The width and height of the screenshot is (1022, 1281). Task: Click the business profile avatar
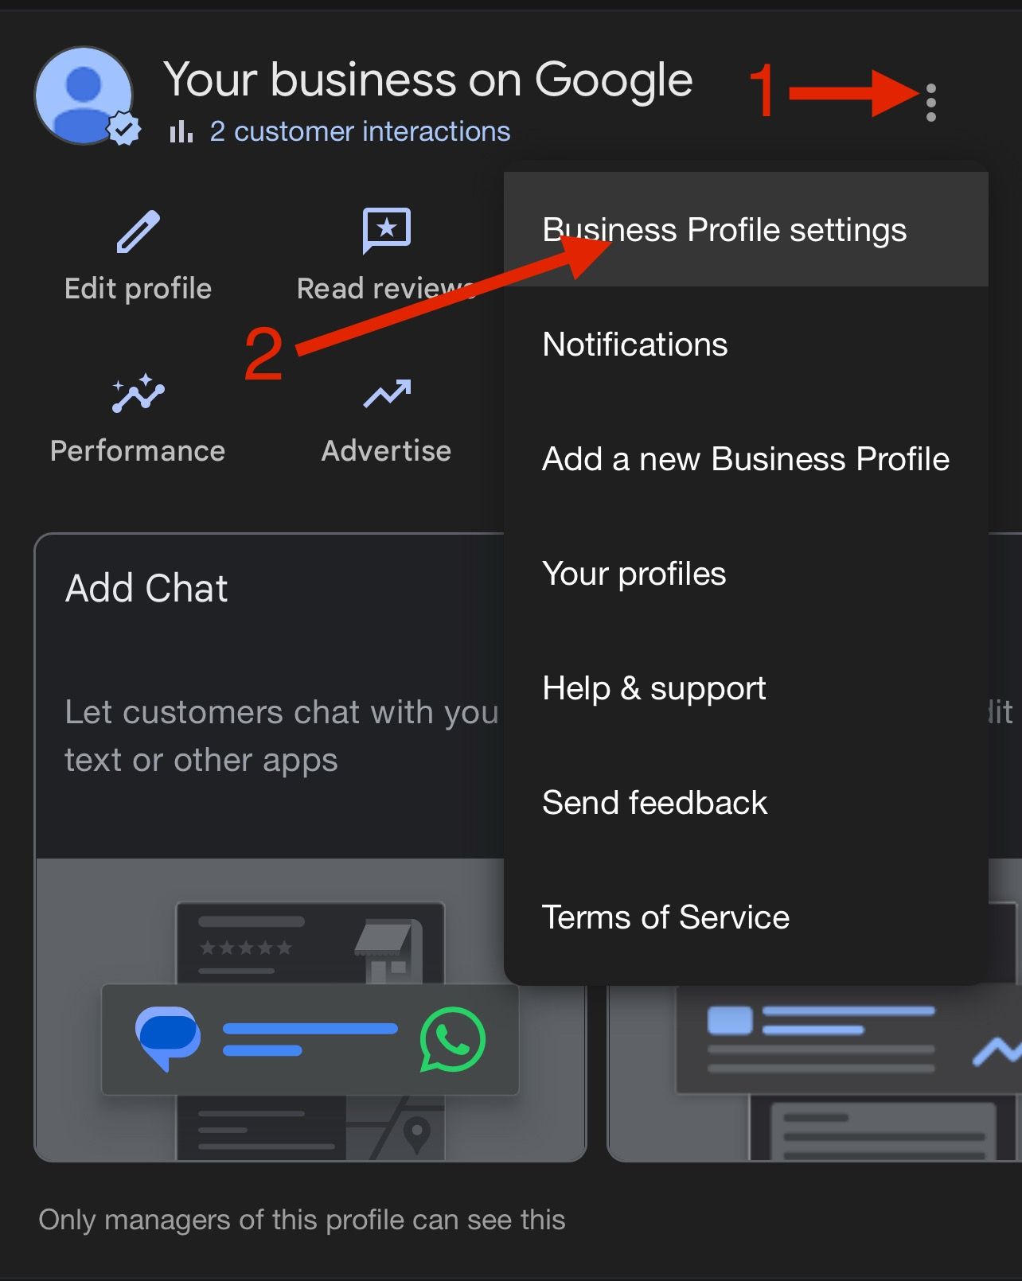(84, 95)
